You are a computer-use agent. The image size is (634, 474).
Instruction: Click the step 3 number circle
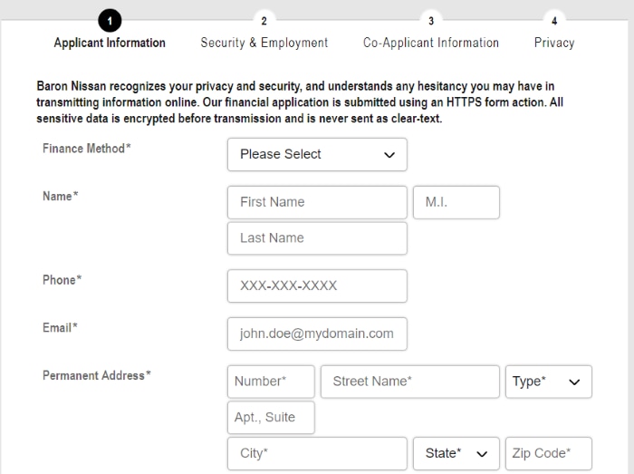click(x=431, y=21)
